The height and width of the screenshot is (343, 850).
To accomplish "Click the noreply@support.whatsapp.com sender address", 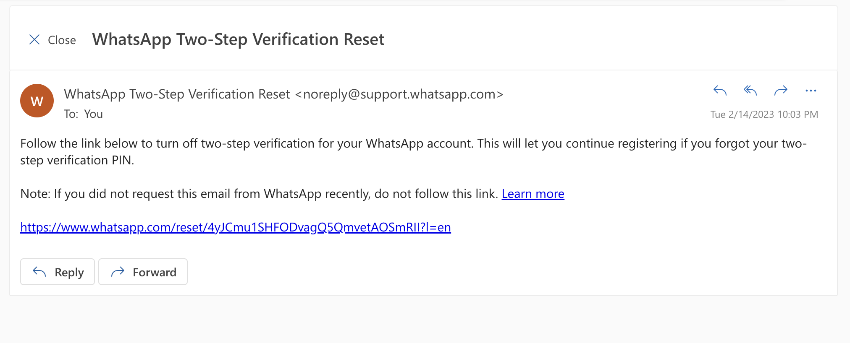I will [x=399, y=94].
